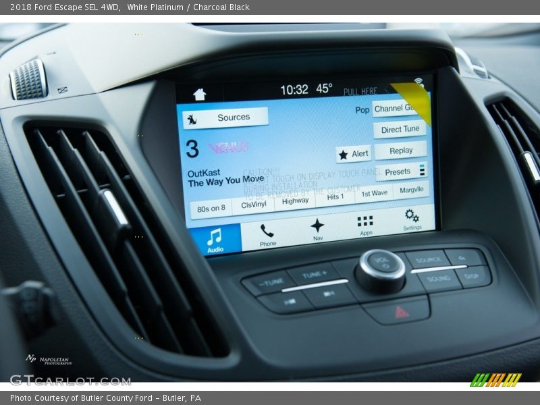
Task: Select the Hits 1 preset
Action: point(335,197)
